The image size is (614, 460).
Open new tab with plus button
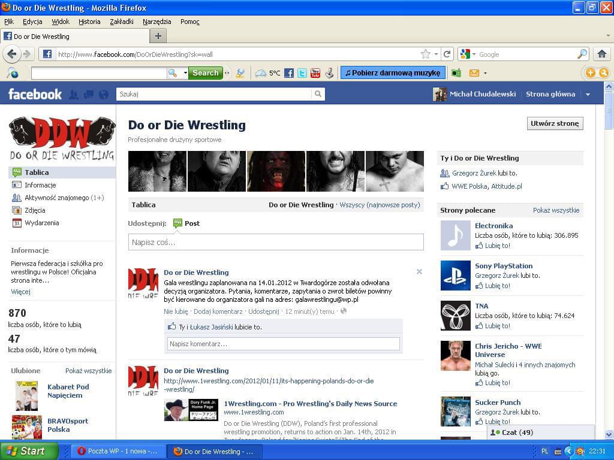click(x=158, y=37)
